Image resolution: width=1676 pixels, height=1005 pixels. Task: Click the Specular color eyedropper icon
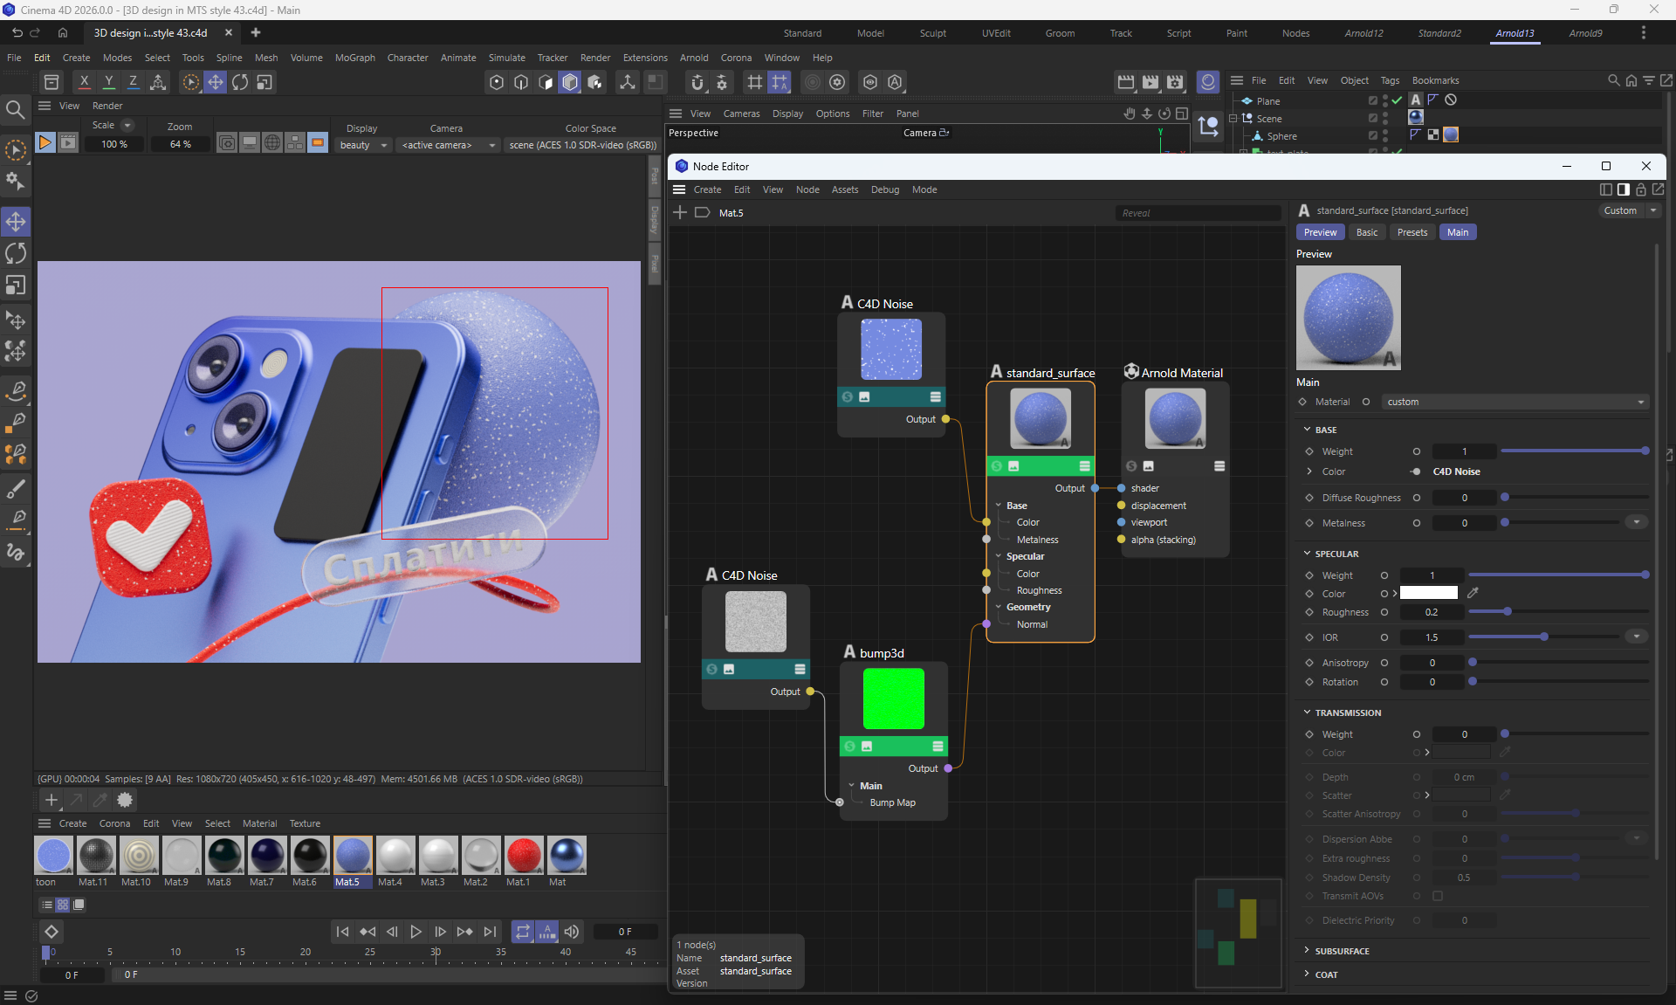click(x=1473, y=593)
